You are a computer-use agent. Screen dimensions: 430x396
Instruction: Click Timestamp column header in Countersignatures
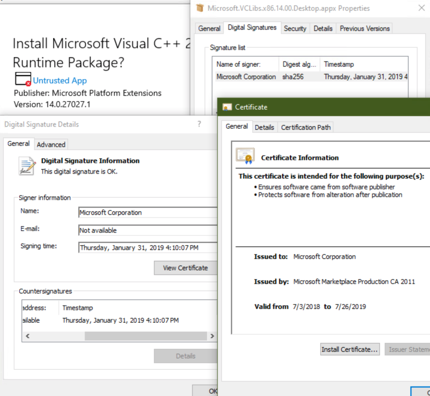coord(138,308)
